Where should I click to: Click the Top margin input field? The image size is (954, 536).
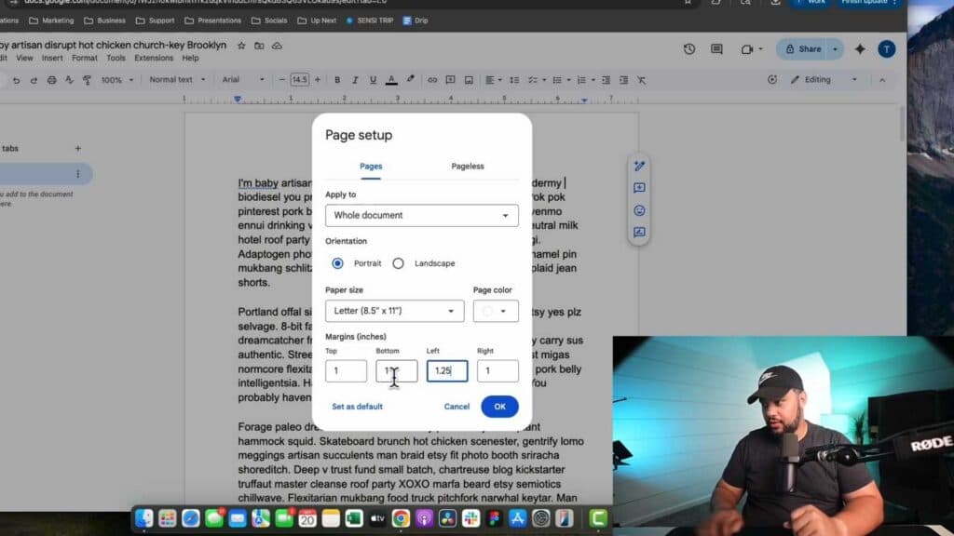pos(346,370)
